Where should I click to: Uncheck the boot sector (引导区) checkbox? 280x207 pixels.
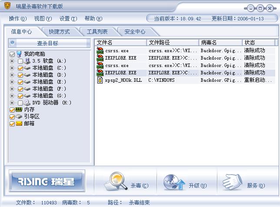[12, 117]
